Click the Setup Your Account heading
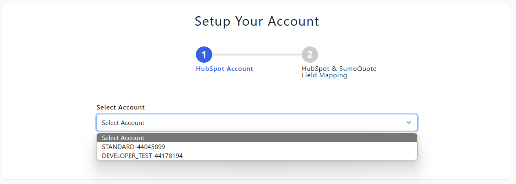This screenshot has height=184, width=516. (257, 21)
